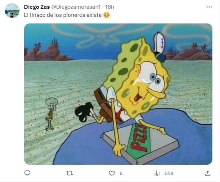
Task: Click Squidward standing in the meme image
Action: pos(51,114)
